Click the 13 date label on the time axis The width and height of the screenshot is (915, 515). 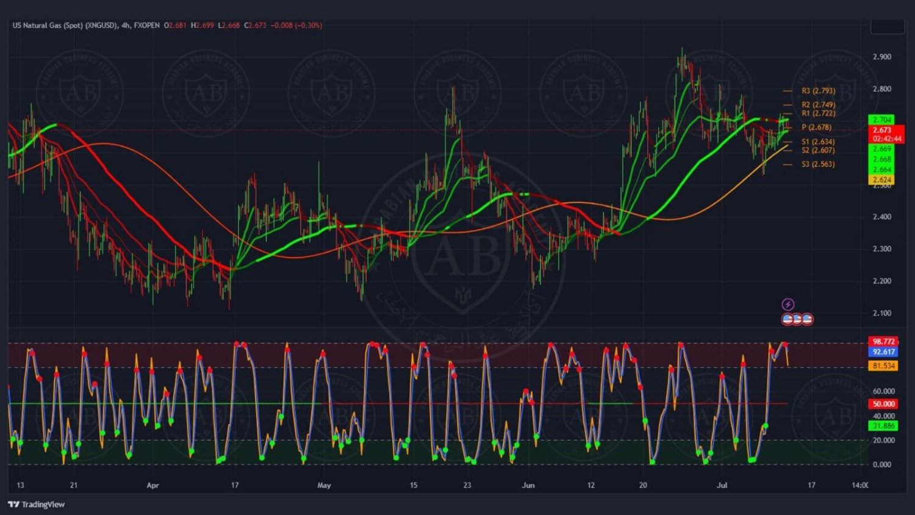pyautogui.click(x=20, y=486)
